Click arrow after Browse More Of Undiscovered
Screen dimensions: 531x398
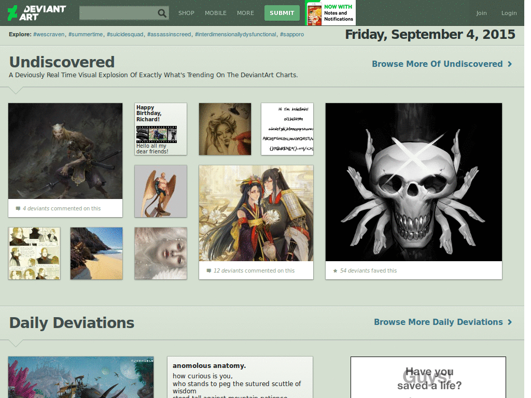[x=510, y=64]
